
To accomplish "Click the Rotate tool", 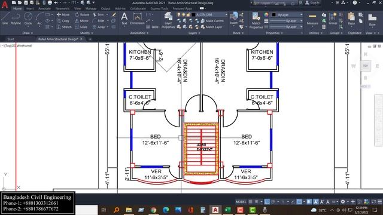I will tap(82, 14).
